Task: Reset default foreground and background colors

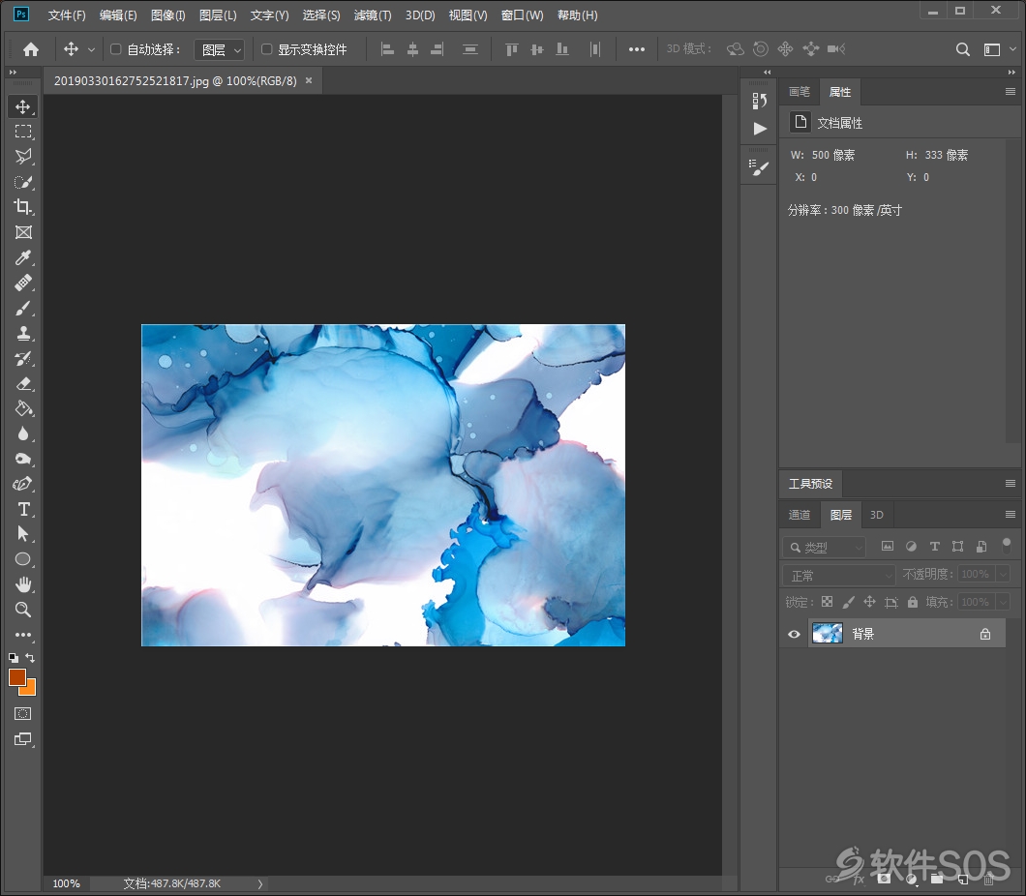Action: tap(14, 658)
